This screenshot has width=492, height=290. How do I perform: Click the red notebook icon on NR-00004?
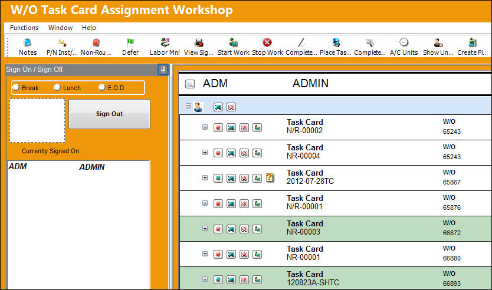pyautogui.click(x=218, y=153)
